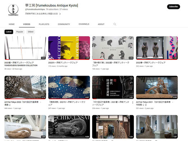Click the Art Fair Tokyo 2022 video title
Image resolution: width=188 pixels, height=141 pixels.
pos(23,103)
